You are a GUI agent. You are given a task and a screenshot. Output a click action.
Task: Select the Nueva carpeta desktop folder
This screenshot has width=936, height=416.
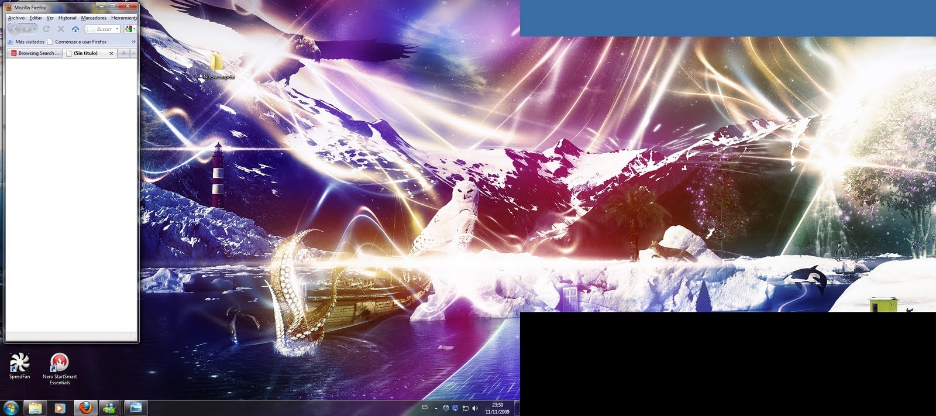coord(216,65)
